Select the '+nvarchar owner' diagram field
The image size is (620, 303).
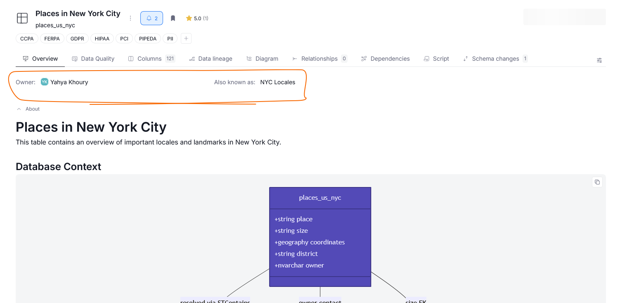[299, 265]
